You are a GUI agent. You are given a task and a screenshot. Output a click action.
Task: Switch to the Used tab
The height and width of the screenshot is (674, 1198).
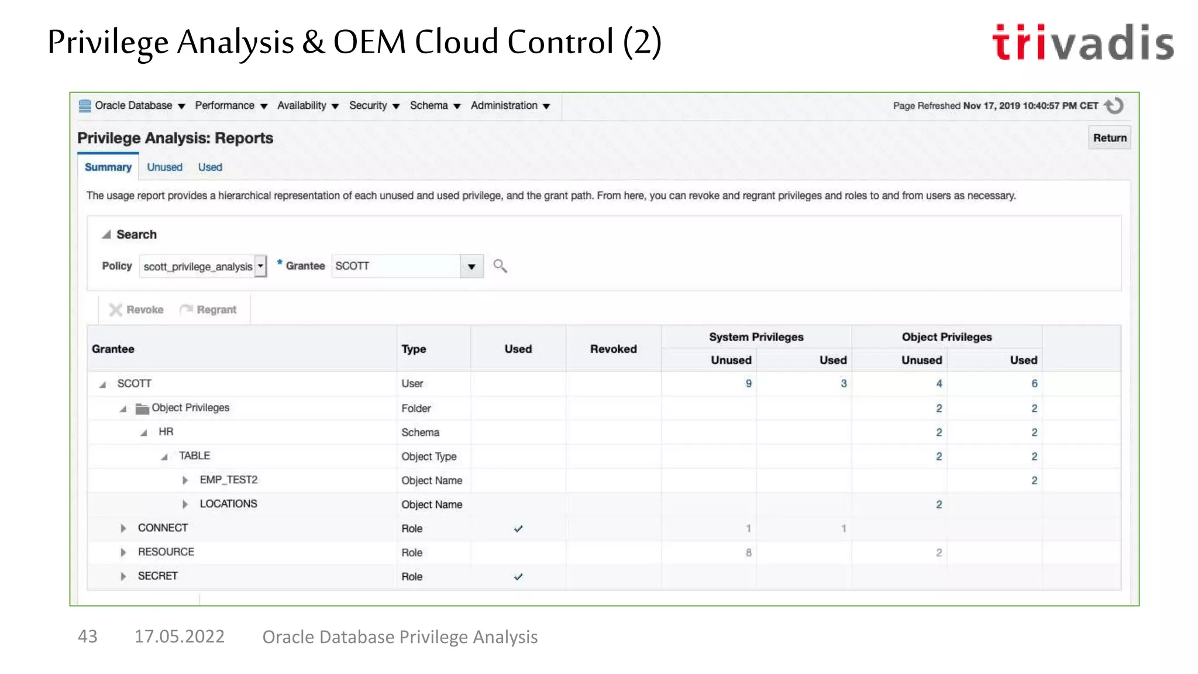(210, 167)
